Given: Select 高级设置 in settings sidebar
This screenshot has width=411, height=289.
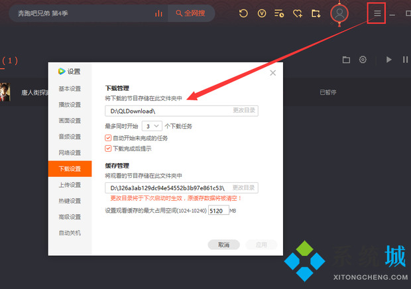Looking at the screenshot, I should [70, 217].
